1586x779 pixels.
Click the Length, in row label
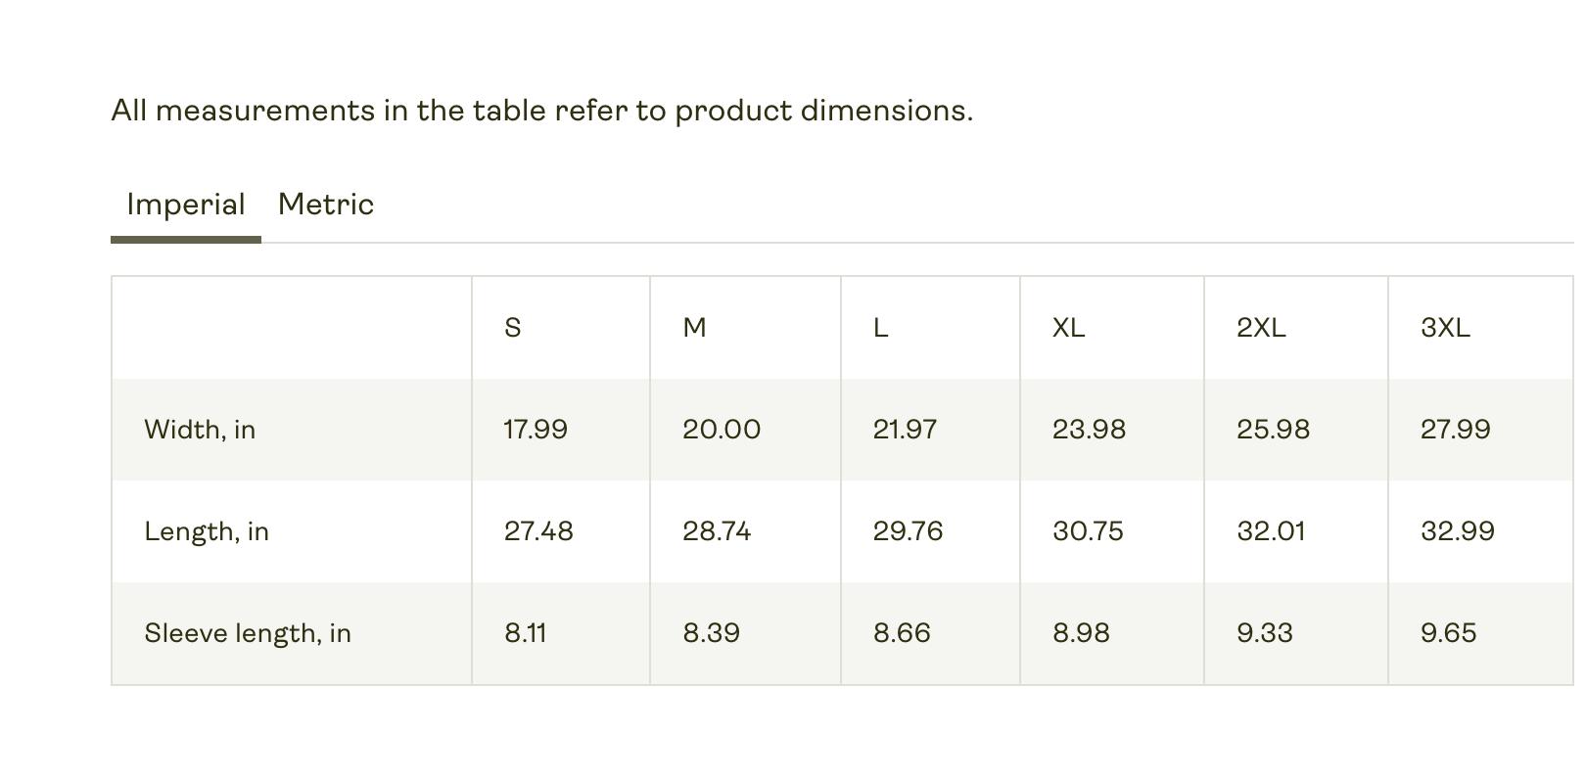click(207, 531)
